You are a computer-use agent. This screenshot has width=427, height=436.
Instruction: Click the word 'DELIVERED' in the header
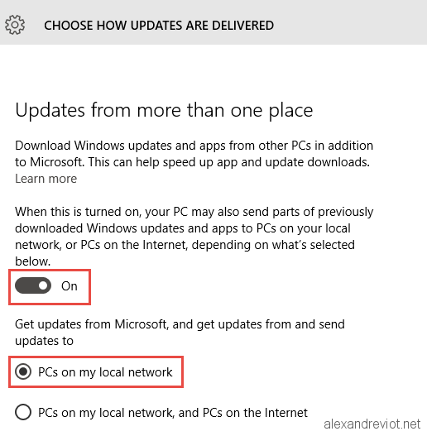(x=242, y=26)
